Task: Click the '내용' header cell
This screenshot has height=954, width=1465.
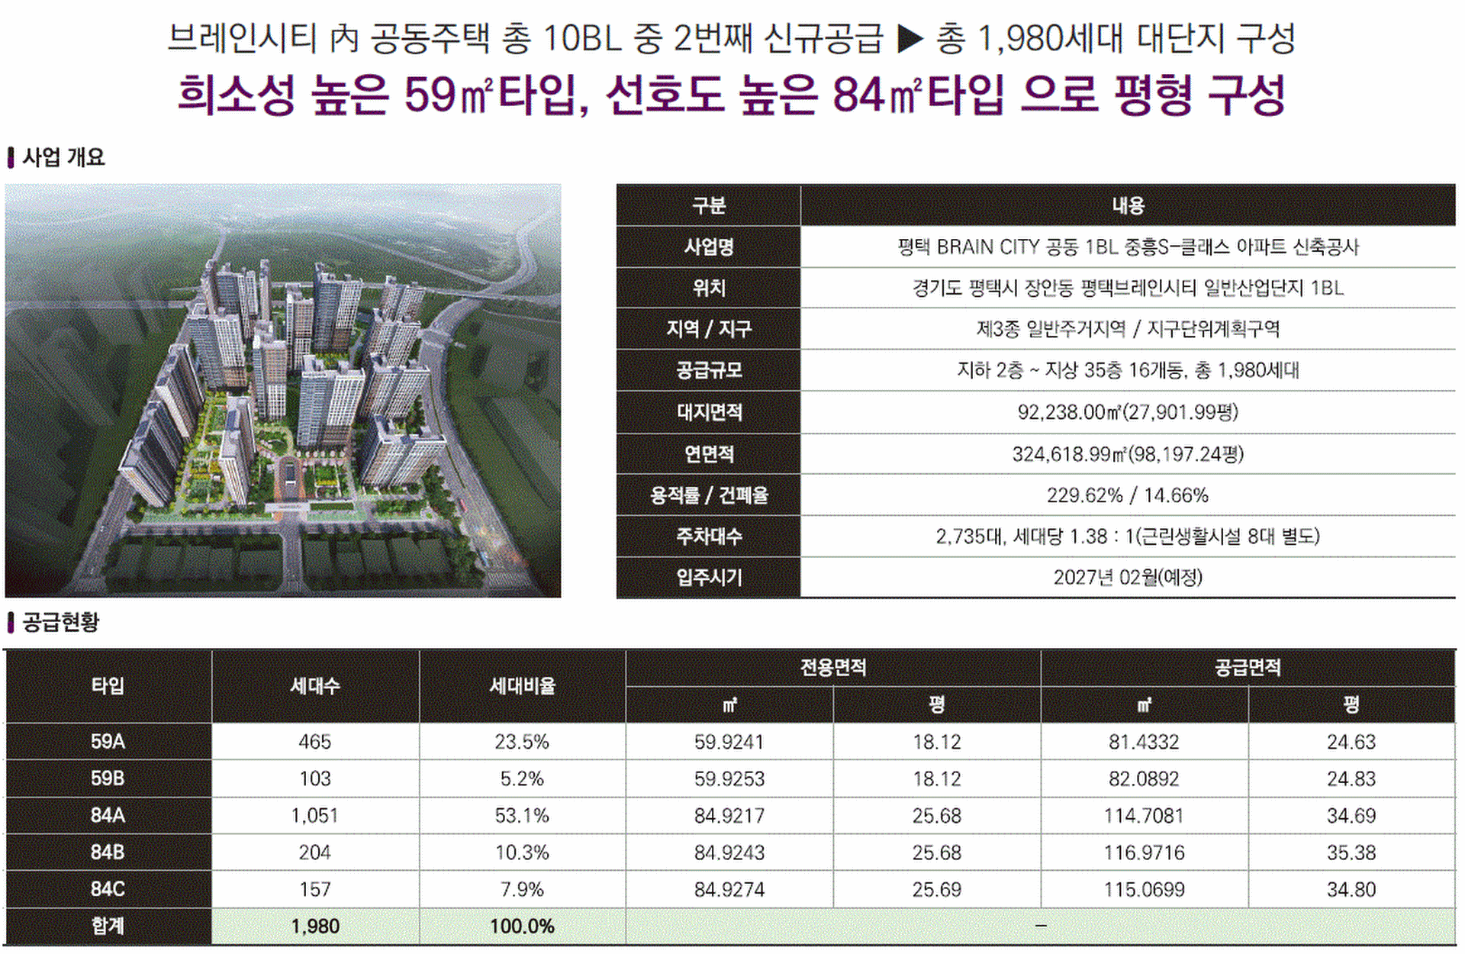Action: point(1128,205)
